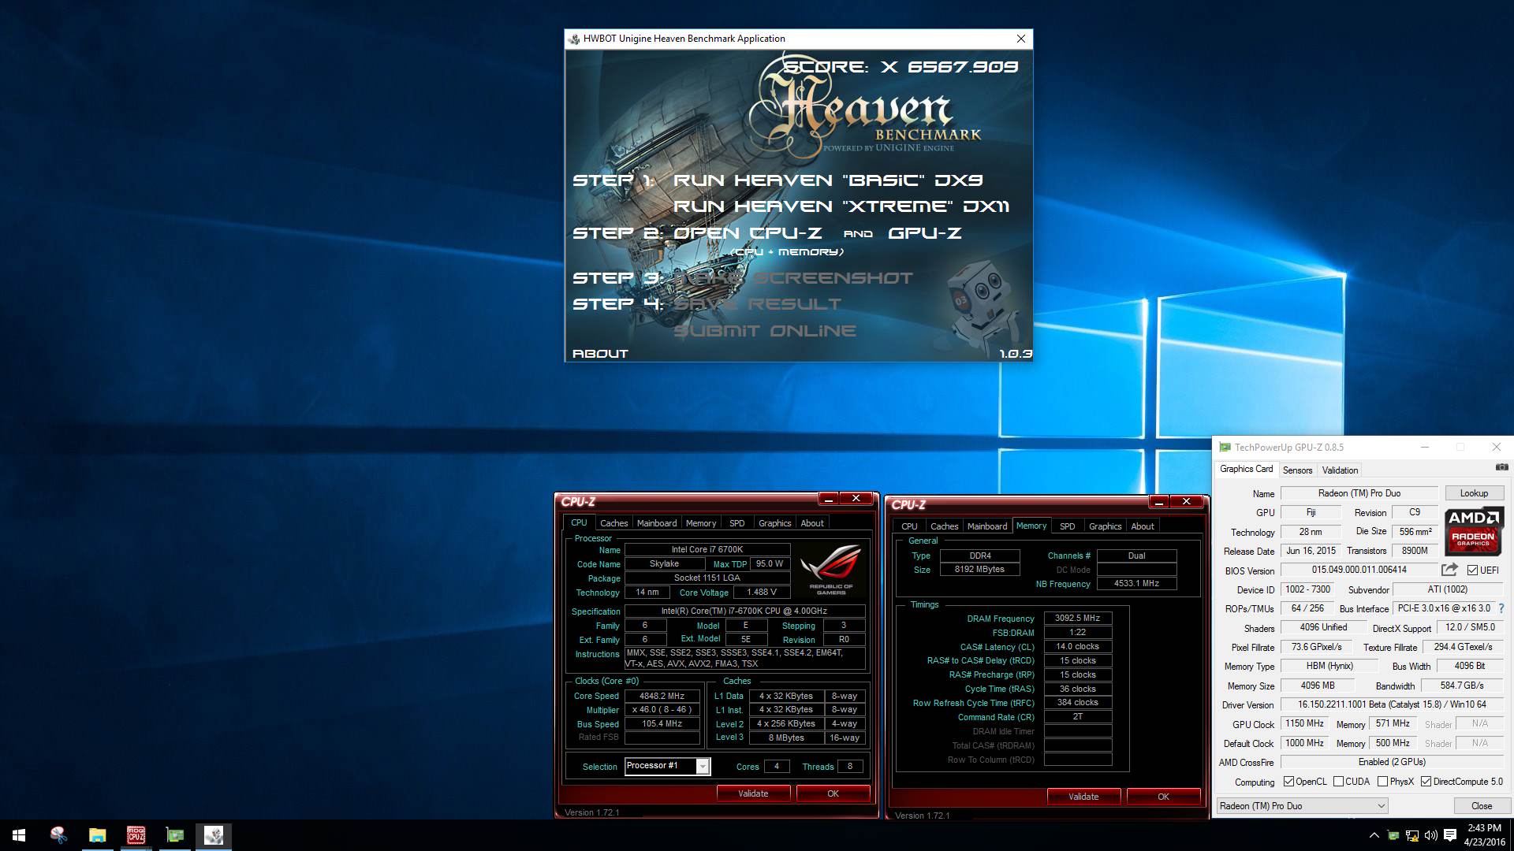
Task: Open Graphics tab in CPU-Z Memory window
Action: point(1105,526)
